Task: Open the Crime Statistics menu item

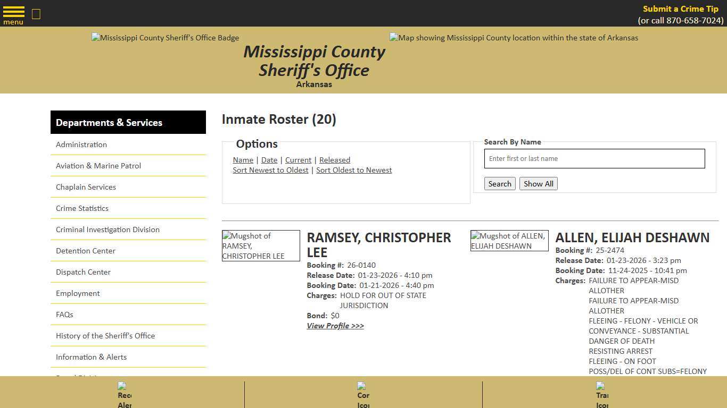Action: tap(82, 208)
